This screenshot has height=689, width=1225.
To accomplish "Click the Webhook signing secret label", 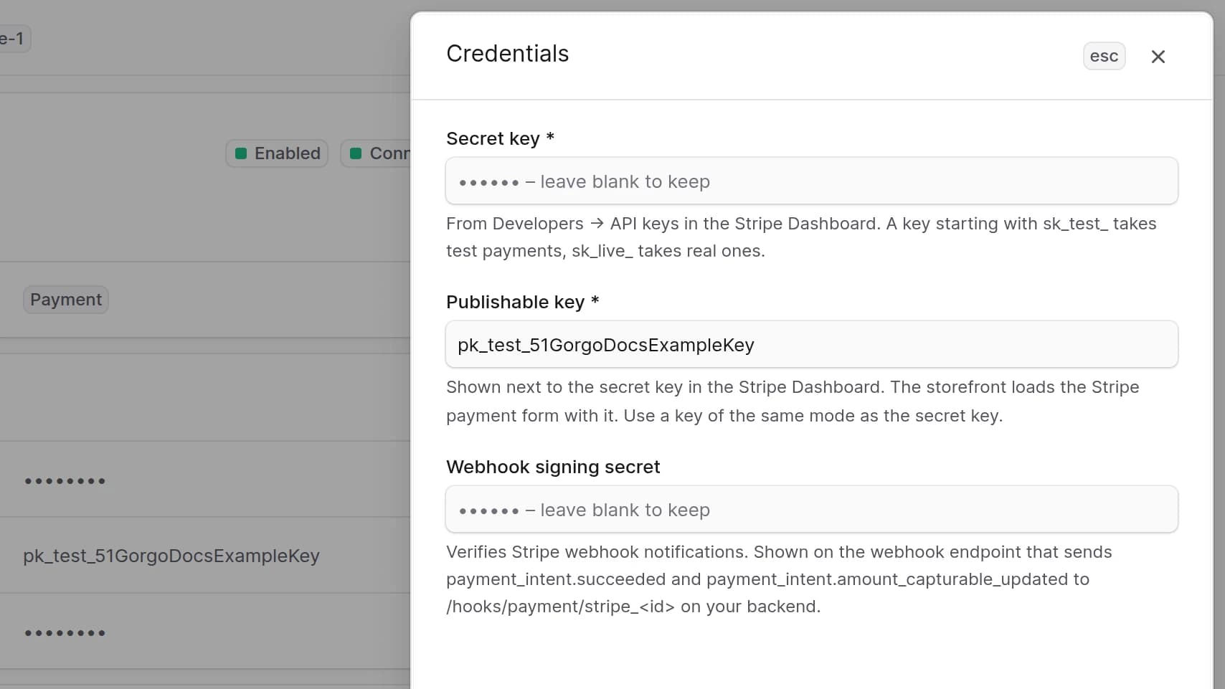I will [x=553, y=467].
